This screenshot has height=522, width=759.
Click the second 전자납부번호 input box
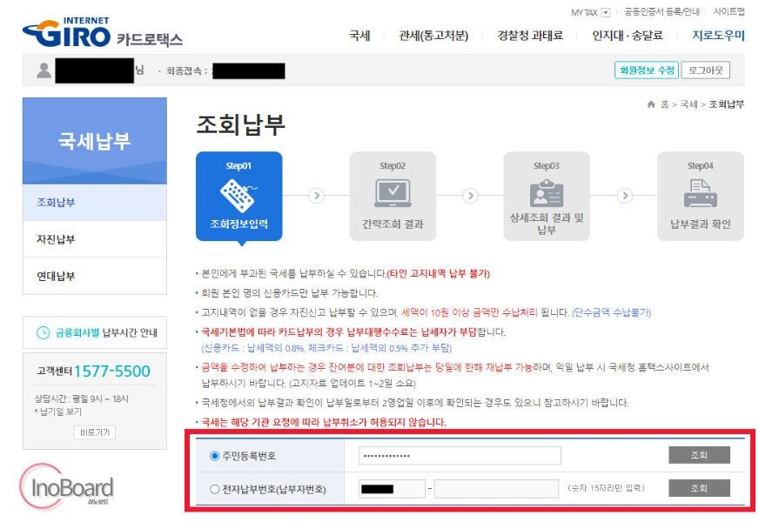pos(496,489)
